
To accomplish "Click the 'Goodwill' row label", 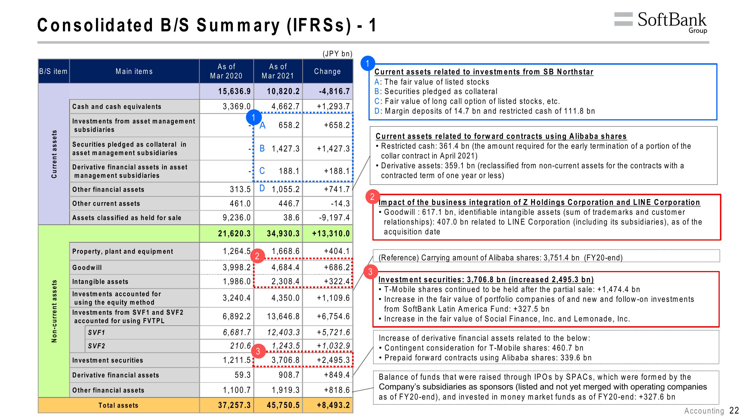I will (87, 267).
